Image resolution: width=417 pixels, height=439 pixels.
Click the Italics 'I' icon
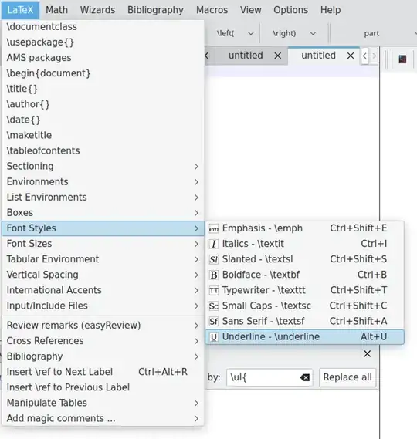(214, 244)
